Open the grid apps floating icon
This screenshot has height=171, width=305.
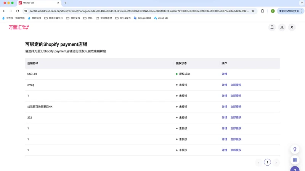pyautogui.click(x=295, y=160)
